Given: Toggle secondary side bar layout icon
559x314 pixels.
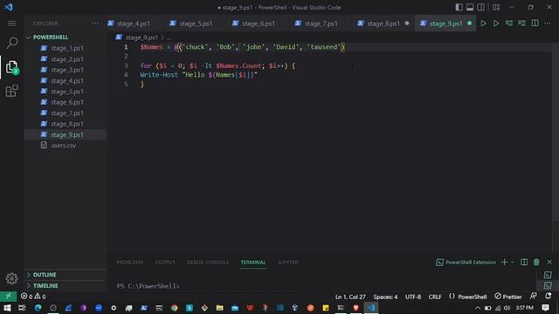Looking at the screenshot, I should (x=480, y=7).
